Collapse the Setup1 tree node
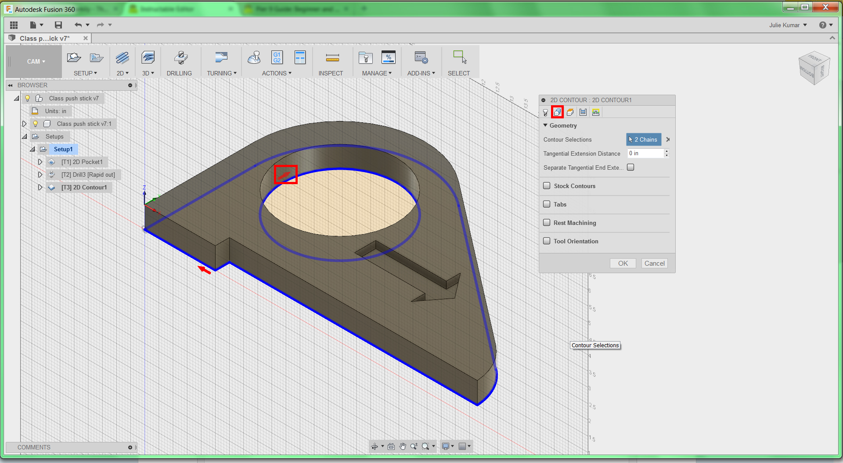The width and height of the screenshot is (843, 463). (x=32, y=149)
